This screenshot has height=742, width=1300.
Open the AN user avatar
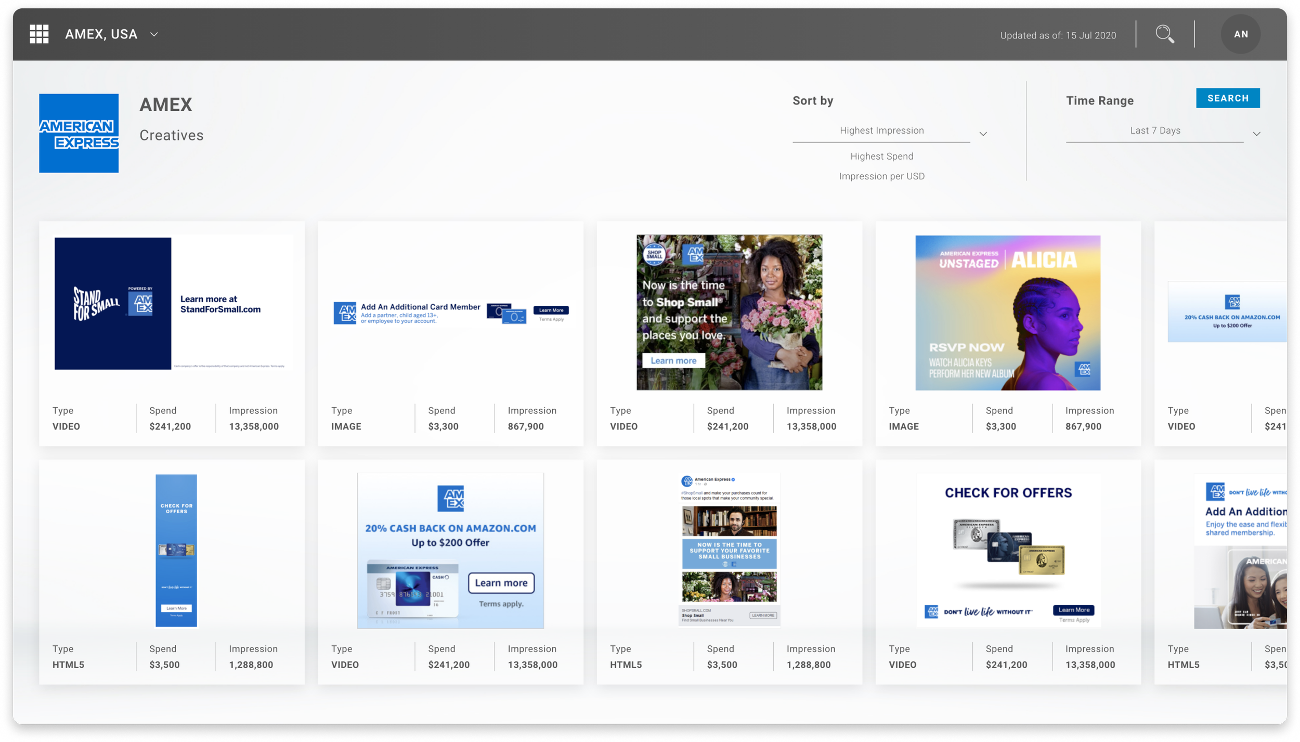click(x=1240, y=34)
